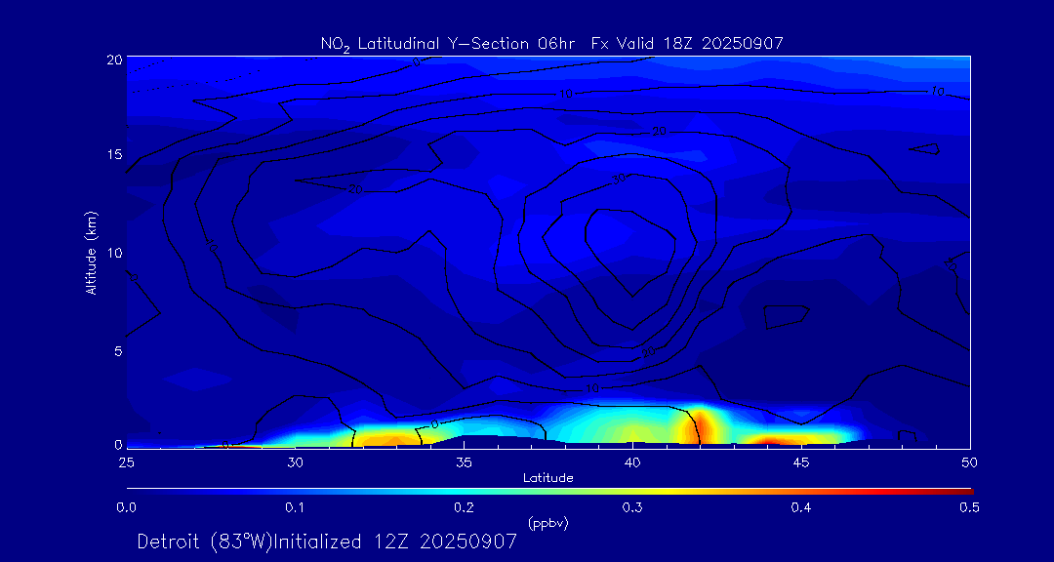
Task: Click the latitude 50 tick label
Action: coord(969,462)
